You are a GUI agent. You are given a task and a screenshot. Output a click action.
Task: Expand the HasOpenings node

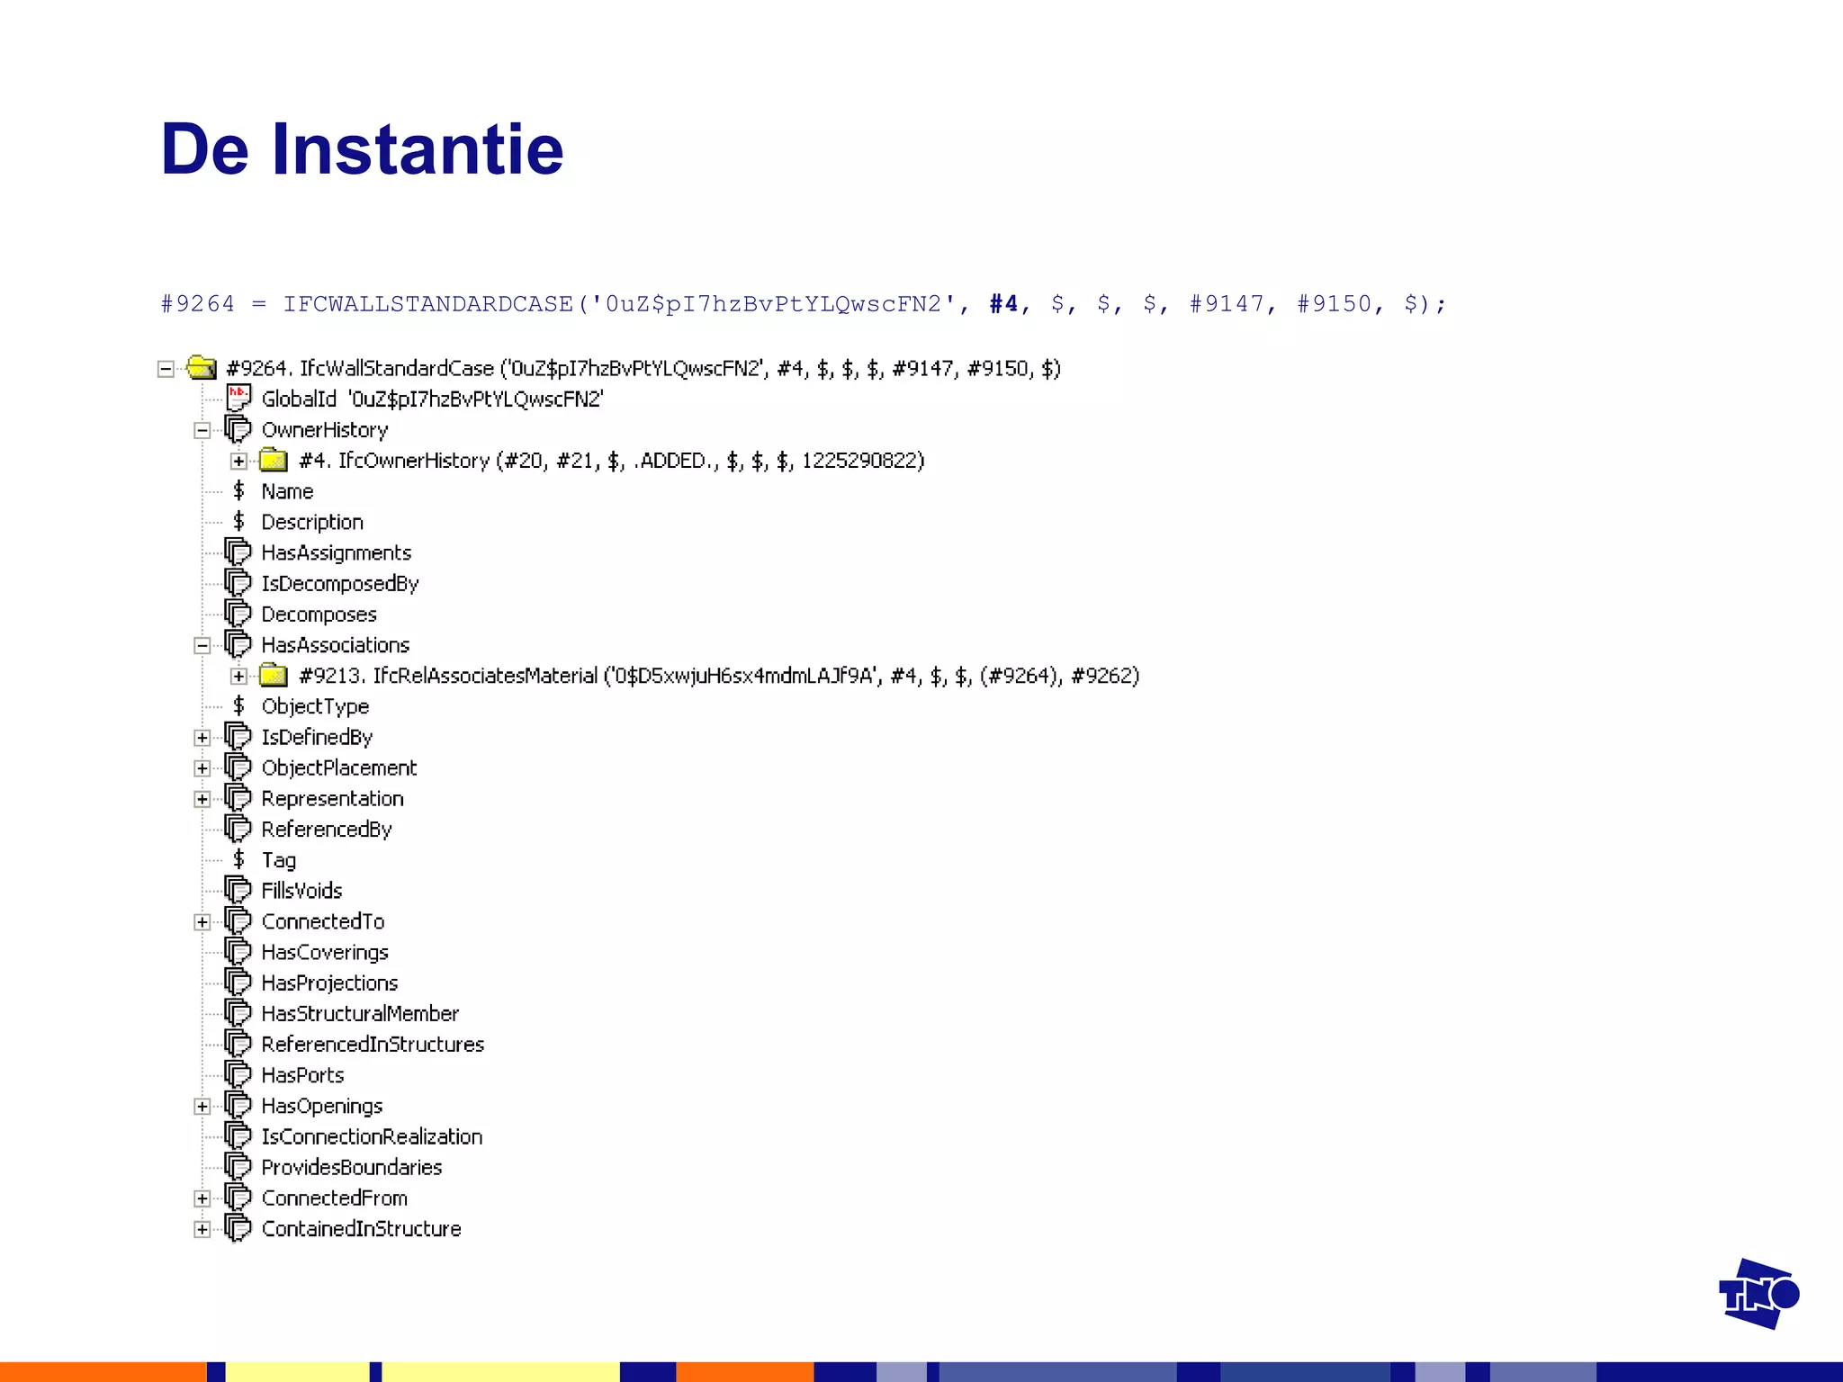click(x=202, y=1107)
